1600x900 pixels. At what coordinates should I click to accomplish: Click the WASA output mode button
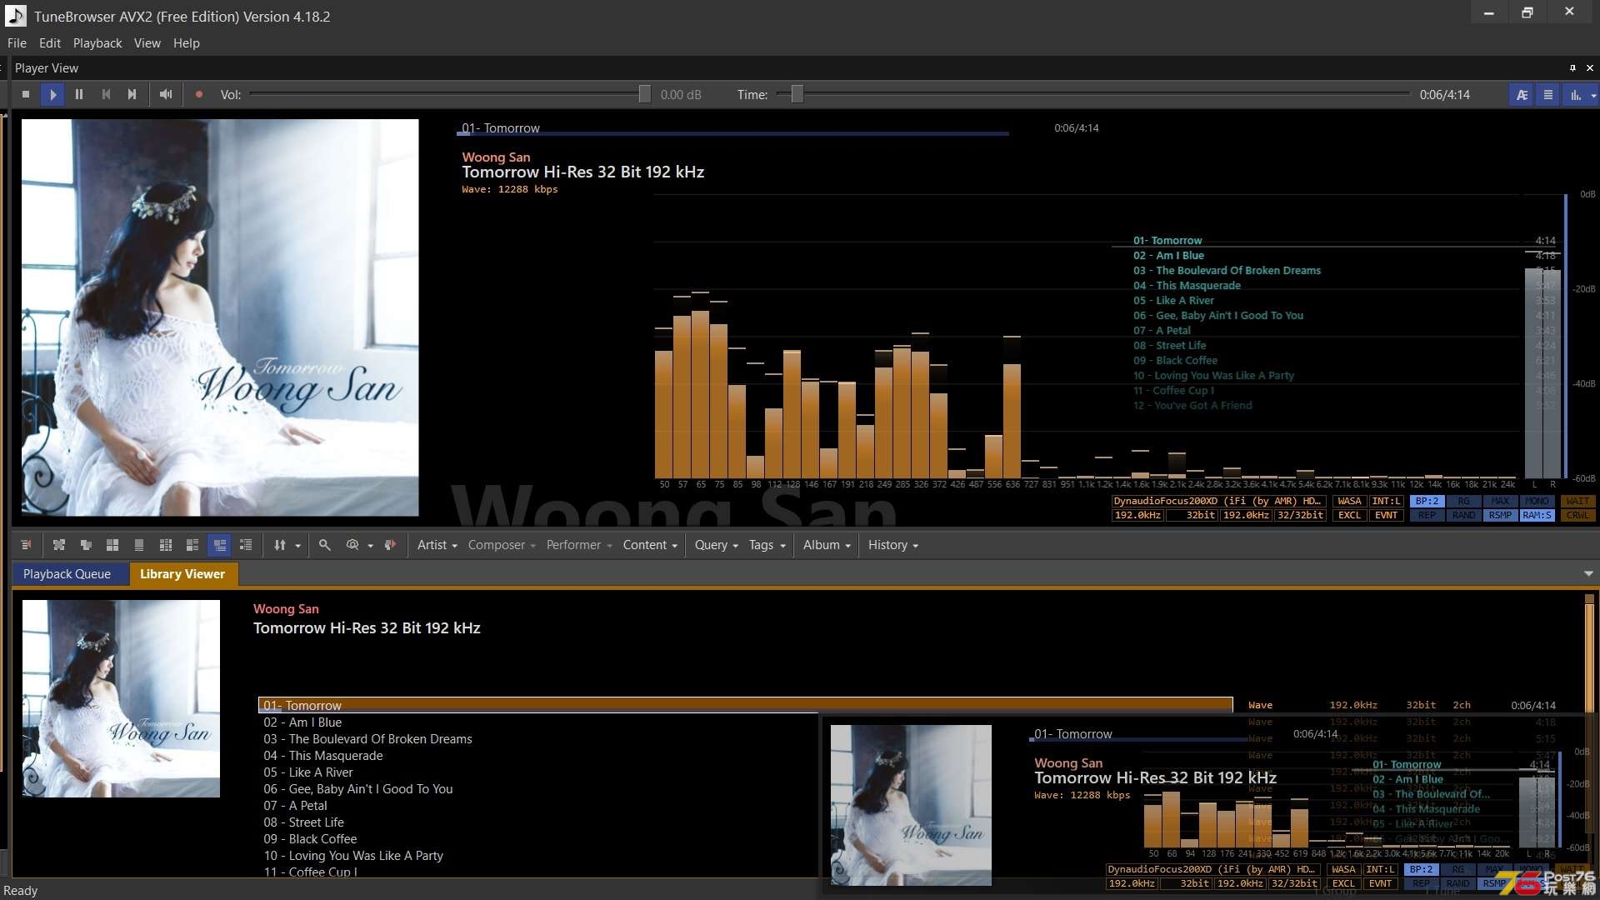(x=1349, y=502)
